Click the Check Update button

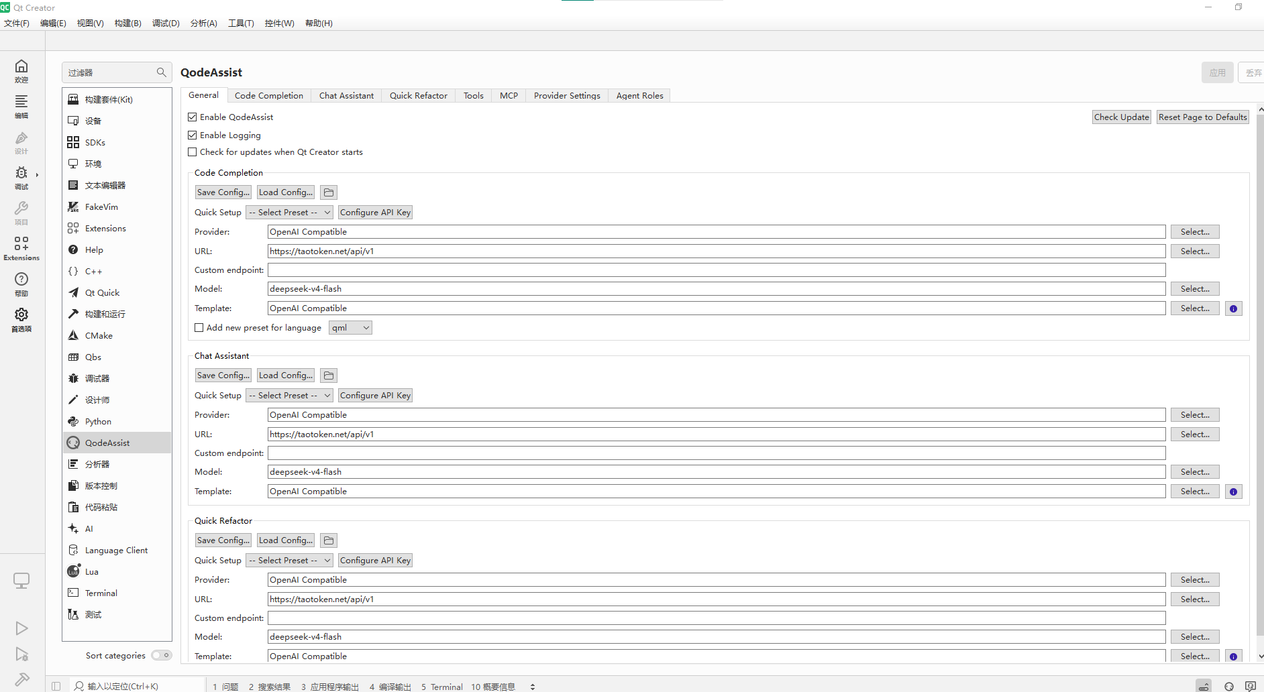(x=1122, y=117)
